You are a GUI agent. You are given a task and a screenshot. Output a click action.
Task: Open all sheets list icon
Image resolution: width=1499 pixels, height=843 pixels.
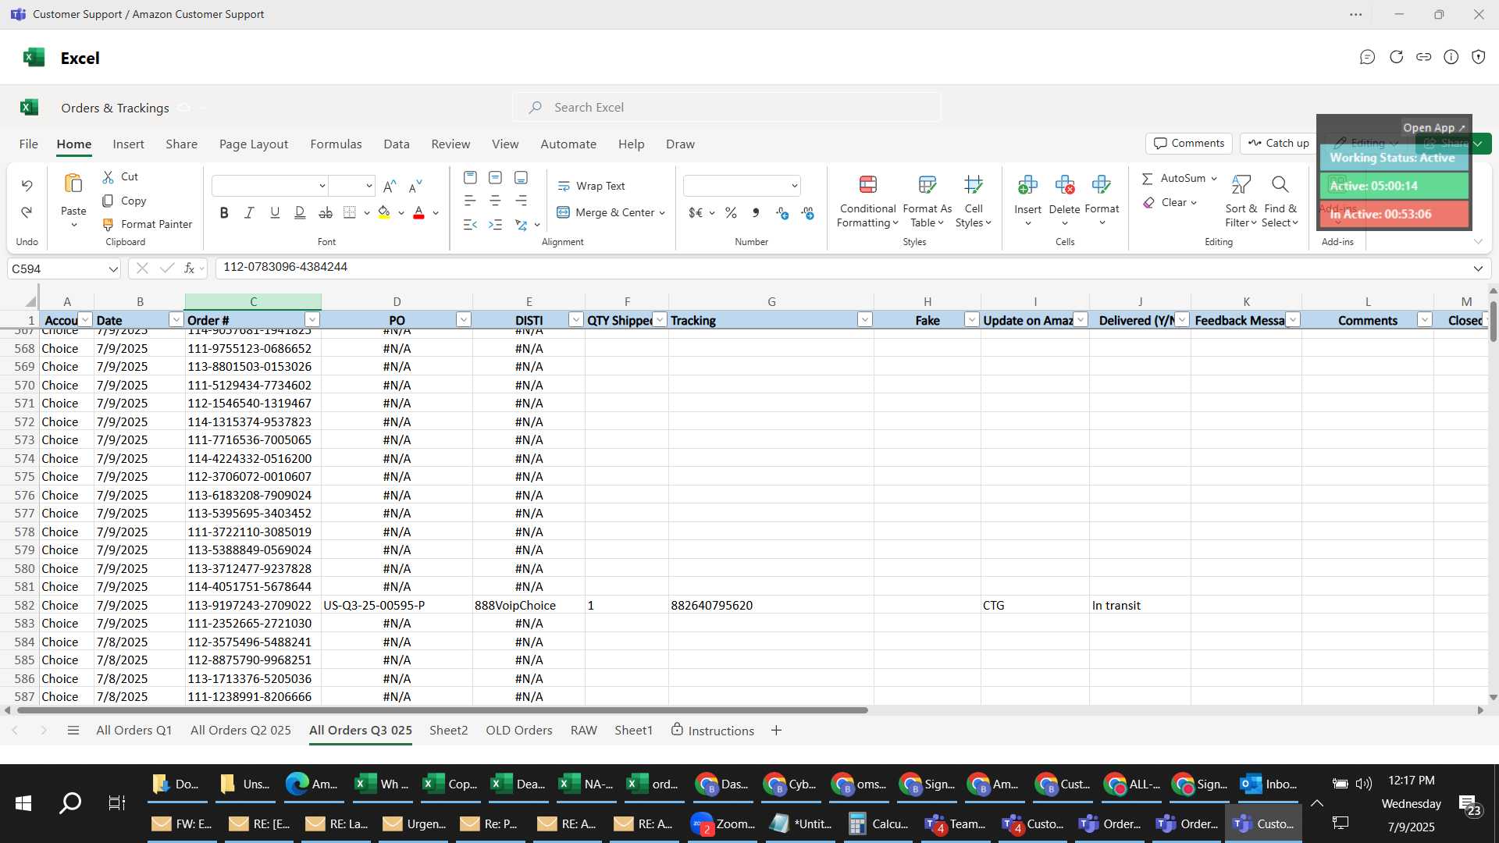[73, 731]
